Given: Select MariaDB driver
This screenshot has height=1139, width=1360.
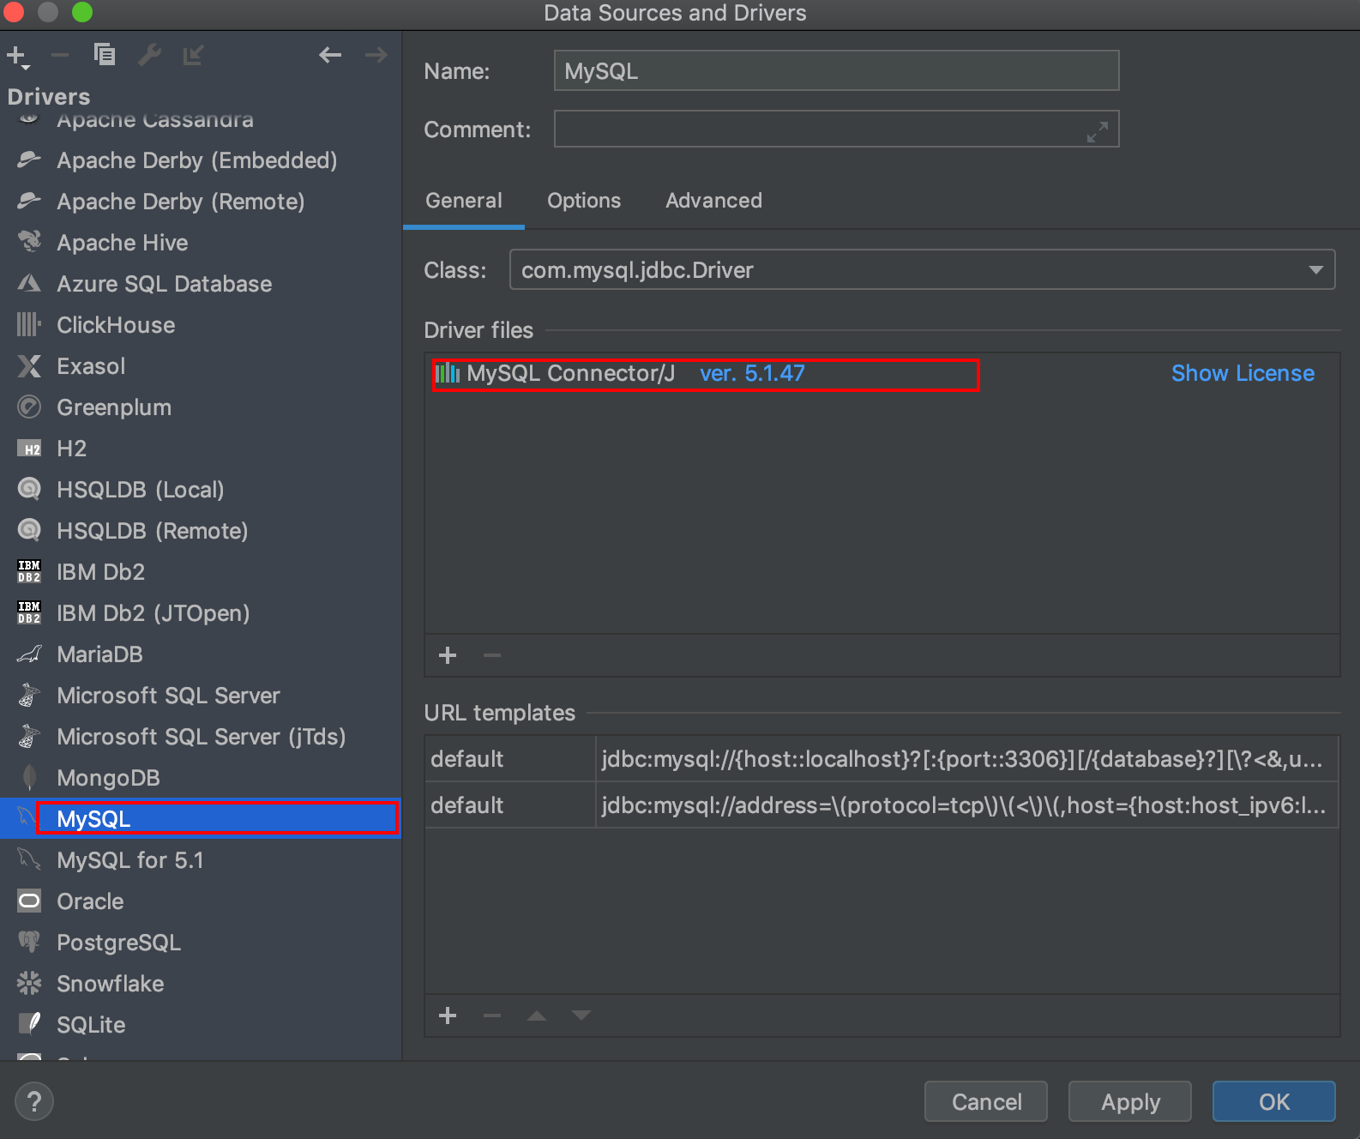Looking at the screenshot, I should [x=201, y=654].
